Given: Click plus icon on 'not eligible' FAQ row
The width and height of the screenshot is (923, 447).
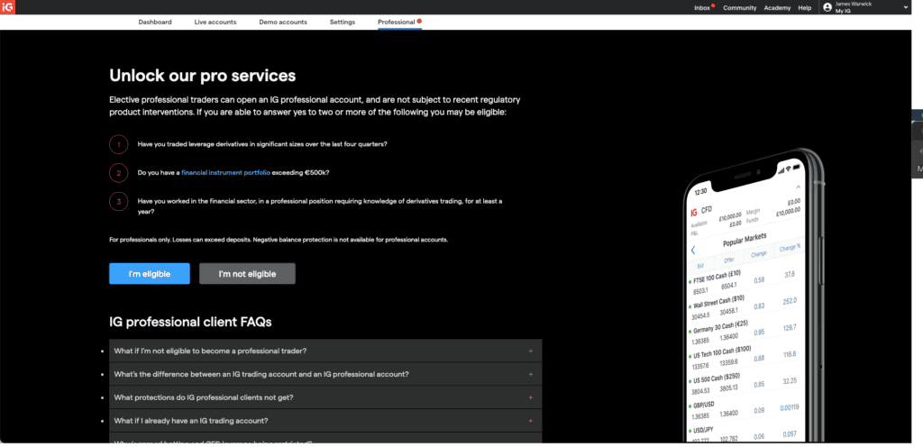Looking at the screenshot, I should (x=530, y=351).
